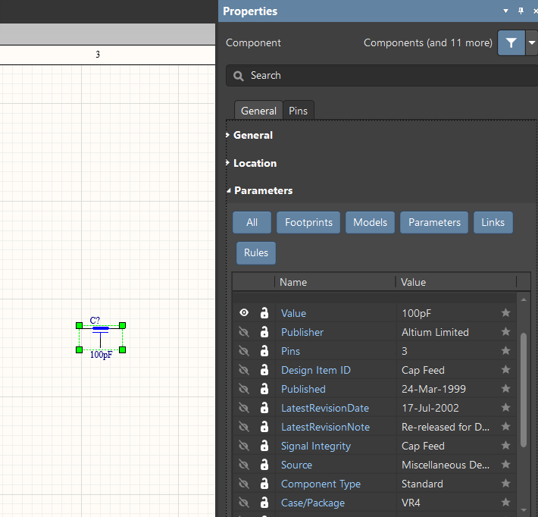Image resolution: width=538 pixels, height=517 pixels.
Task: Pin the Properties panel
Action: [521, 11]
